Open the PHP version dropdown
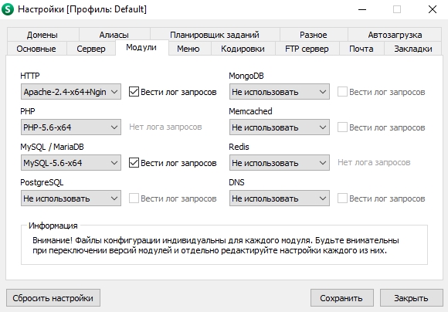This screenshot has width=448, height=312. click(71, 127)
